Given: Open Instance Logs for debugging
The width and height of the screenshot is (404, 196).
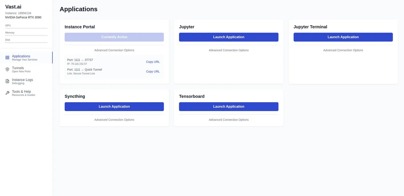Looking at the screenshot, I should (x=22, y=81).
